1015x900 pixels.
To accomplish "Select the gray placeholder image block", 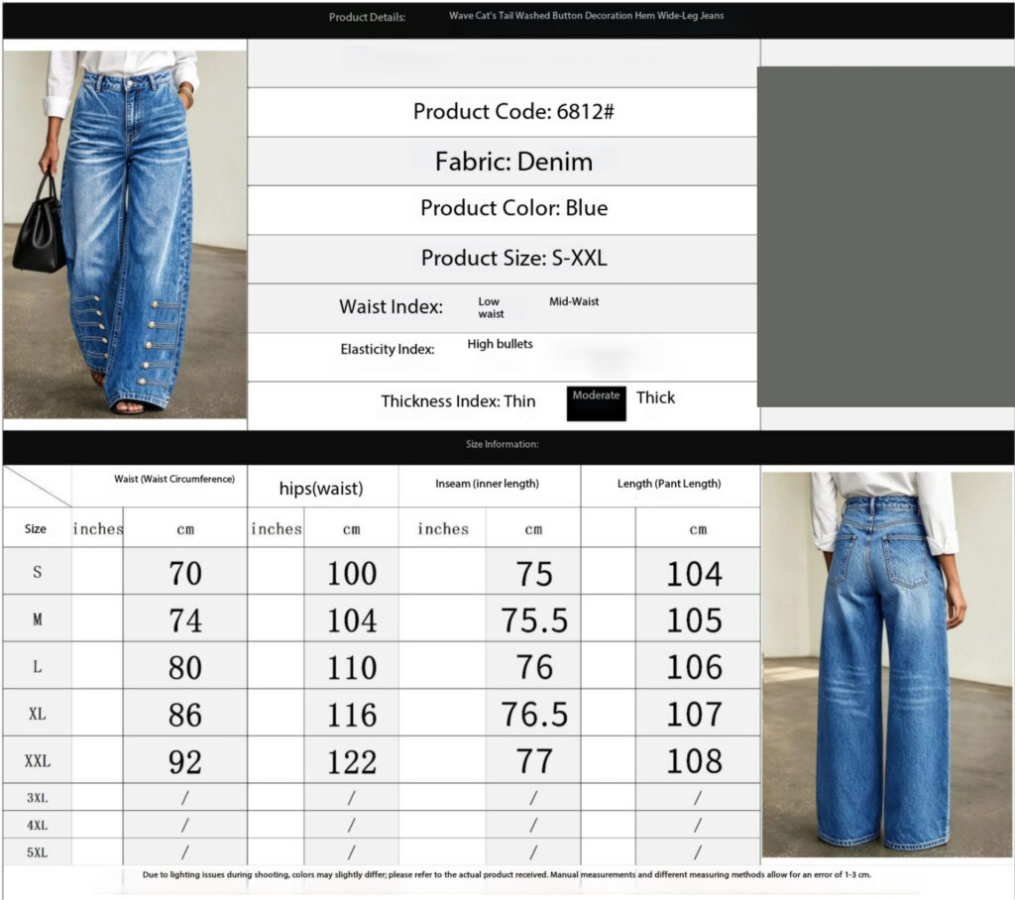I will (886, 236).
